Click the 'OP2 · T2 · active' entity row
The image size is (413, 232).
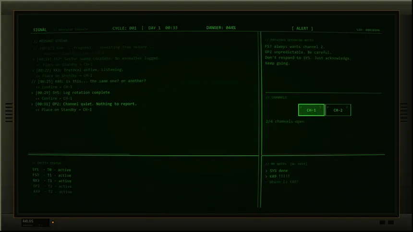coord(52,186)
